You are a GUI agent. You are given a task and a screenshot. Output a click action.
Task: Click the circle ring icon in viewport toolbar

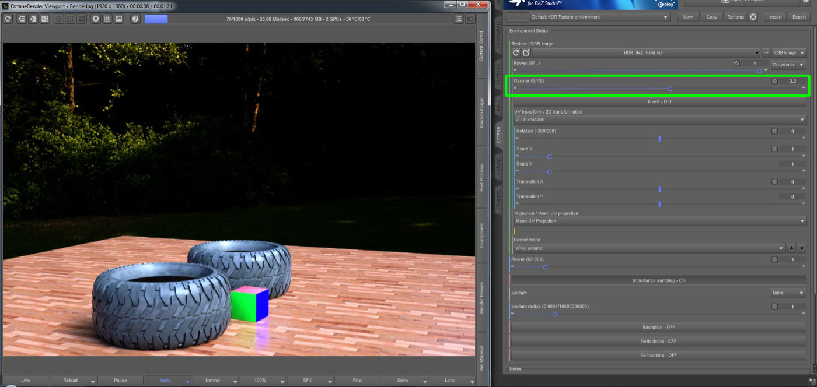pos(96,19)
